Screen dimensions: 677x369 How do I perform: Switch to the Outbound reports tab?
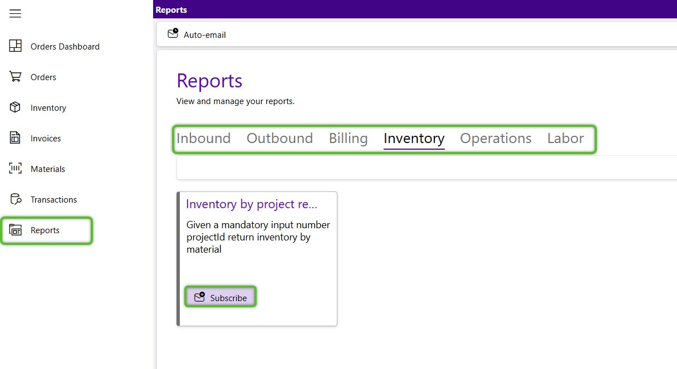[x=279, y=139]
